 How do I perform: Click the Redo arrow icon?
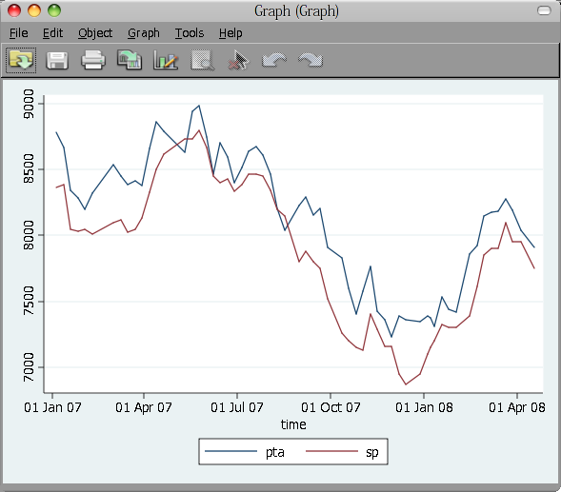point(311,60)
